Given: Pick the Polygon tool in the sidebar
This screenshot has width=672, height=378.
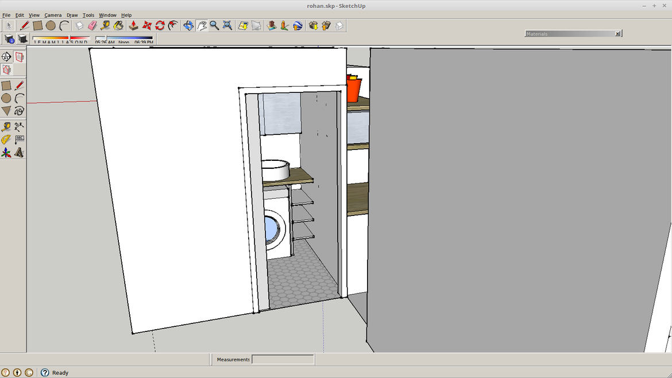Looking at the screenshot, I should coord(7,111).
